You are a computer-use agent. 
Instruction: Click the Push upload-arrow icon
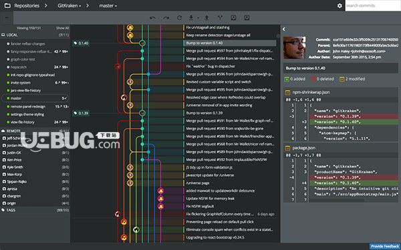pyautogui.click(x=207, y=17)
